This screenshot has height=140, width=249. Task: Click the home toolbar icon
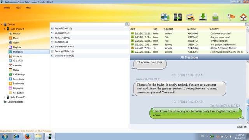point(244,17)
